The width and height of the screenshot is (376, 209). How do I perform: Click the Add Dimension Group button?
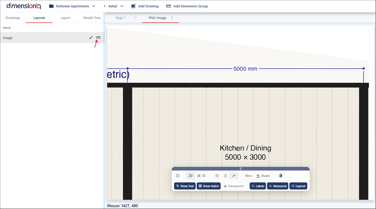[187, 6]
